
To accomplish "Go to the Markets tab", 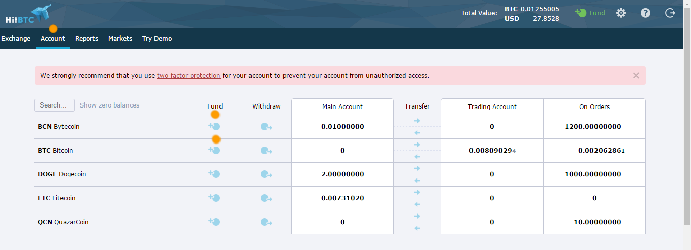I will [120, 38].
